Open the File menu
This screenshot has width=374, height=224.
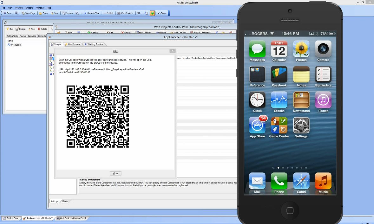coord(3,8)
